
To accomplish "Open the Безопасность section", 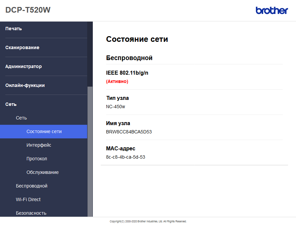I will [x=31, y=213].
